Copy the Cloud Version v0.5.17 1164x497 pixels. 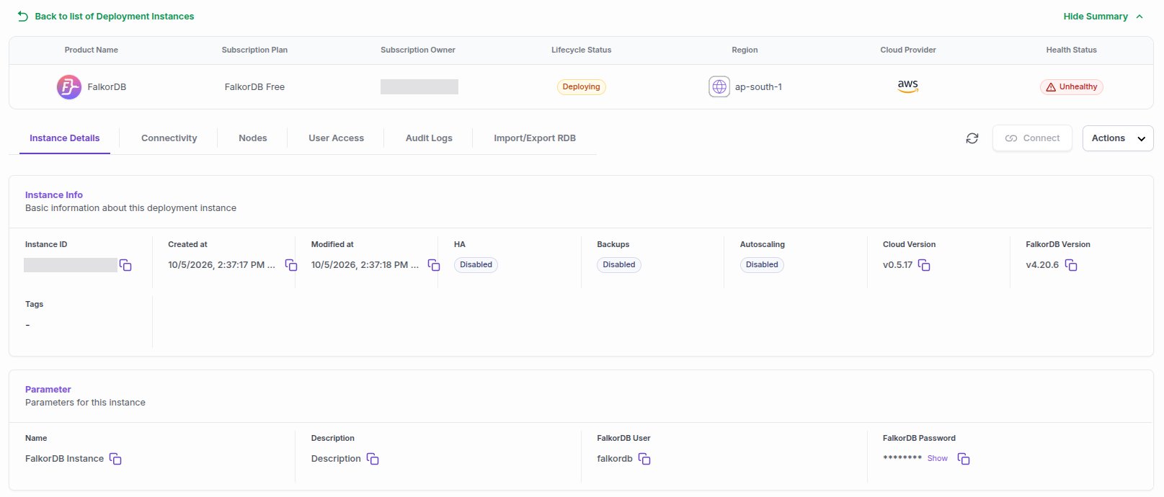point(924,265)
